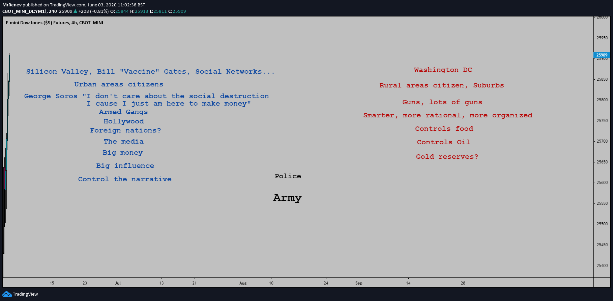
Task: Select the 'Guns, lots of guns' annotation
Action: pos(442,102)
